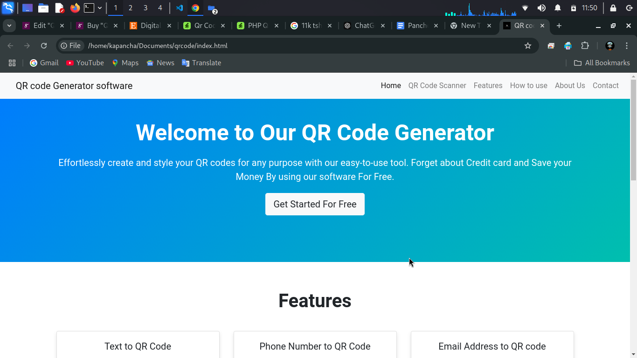Open VS Code from the taskbar
This screenshot has width=637, height=358.
[x=179, y=8]
